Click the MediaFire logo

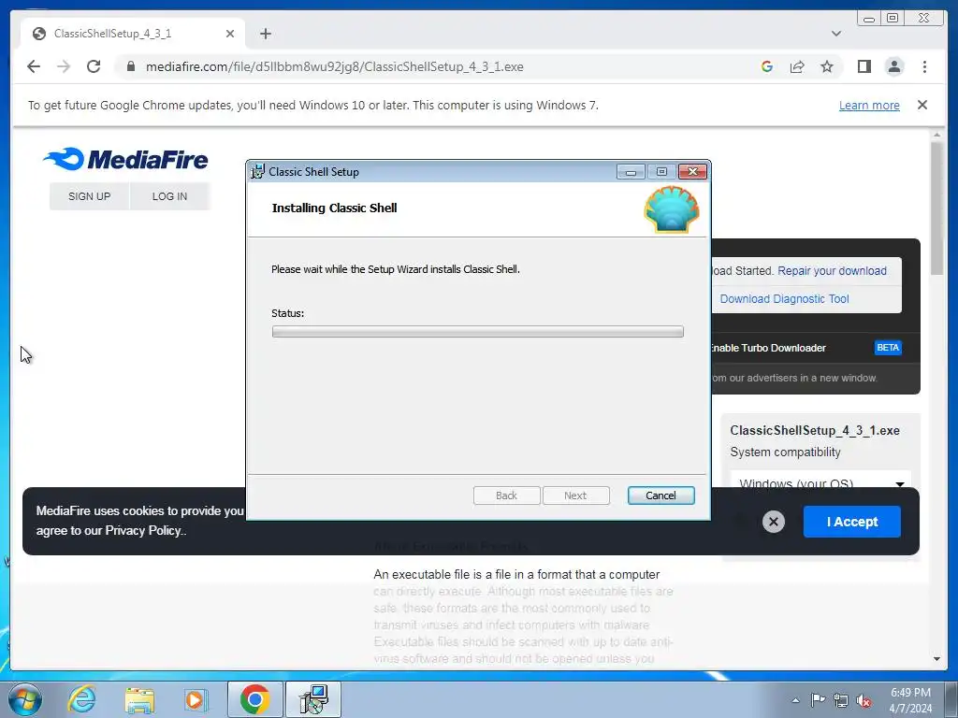point(125,159)
